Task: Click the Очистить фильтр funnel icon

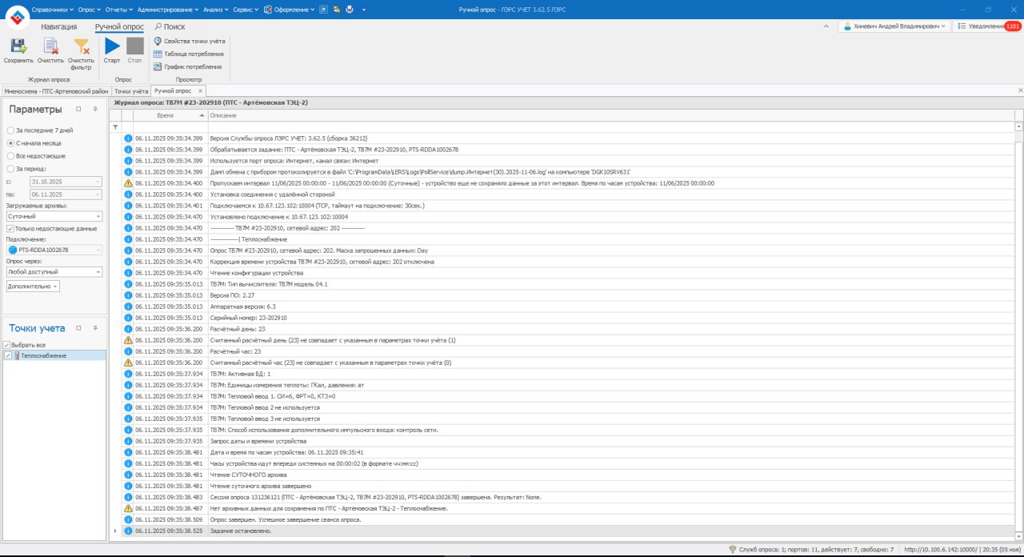Action: point(81,47)
